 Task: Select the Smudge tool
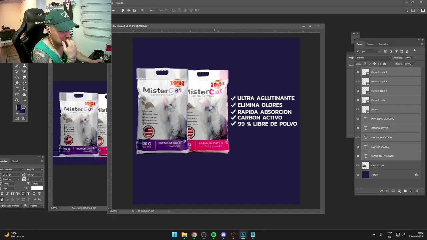(x=24, y=77)
